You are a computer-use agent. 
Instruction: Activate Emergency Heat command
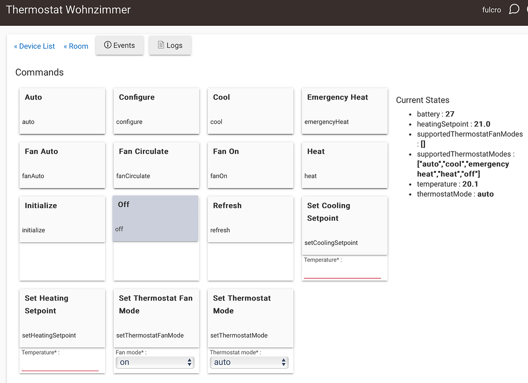click(x=344, y=110)
